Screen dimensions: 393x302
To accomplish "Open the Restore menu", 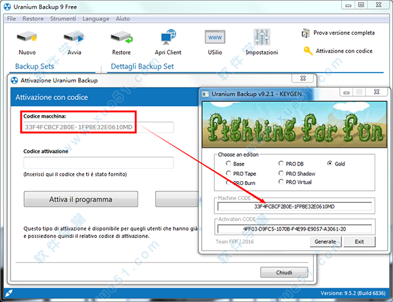I will click(33, 18).
